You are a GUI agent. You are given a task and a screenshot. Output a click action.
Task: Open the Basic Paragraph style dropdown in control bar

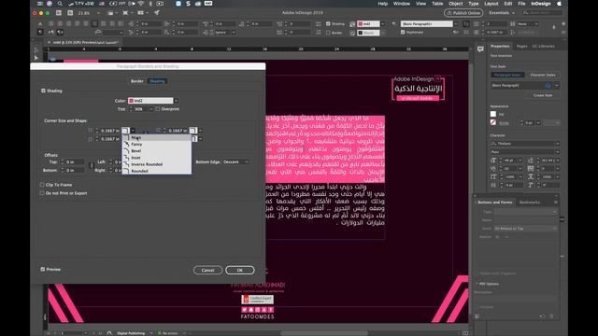[455, 24]
